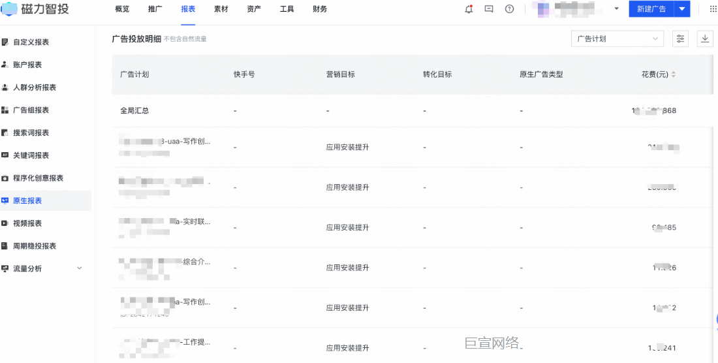
Task: Click the 程序化创意报表 sidebar icon
Action: point(5,178)
